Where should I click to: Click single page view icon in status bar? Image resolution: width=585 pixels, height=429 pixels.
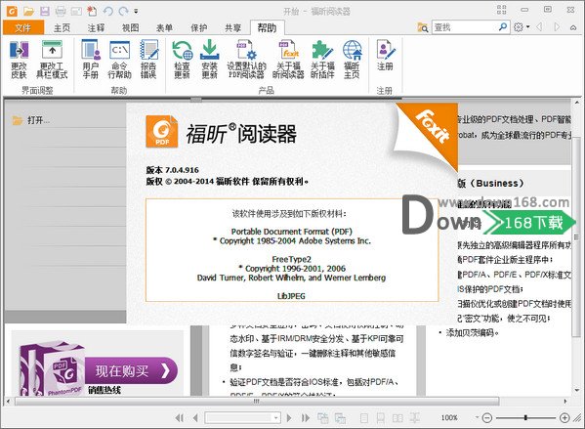364,418
